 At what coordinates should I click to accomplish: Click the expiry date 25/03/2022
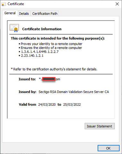coord(72,105)
